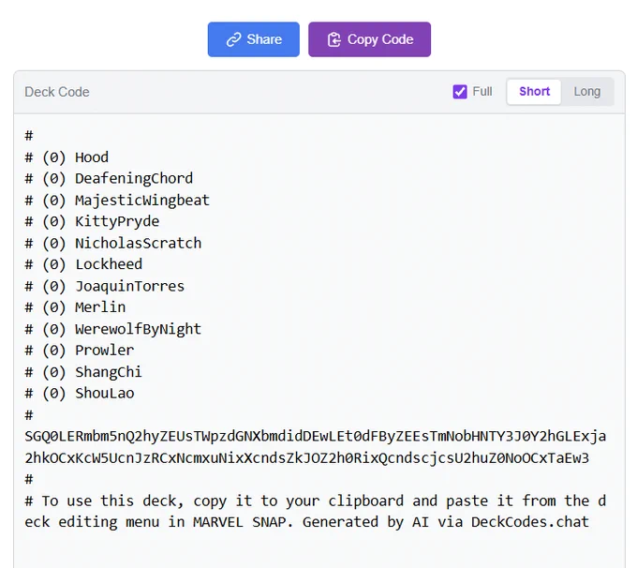Click the Hood card line
This screenshot has width=637, height=568.
point(67,157)
